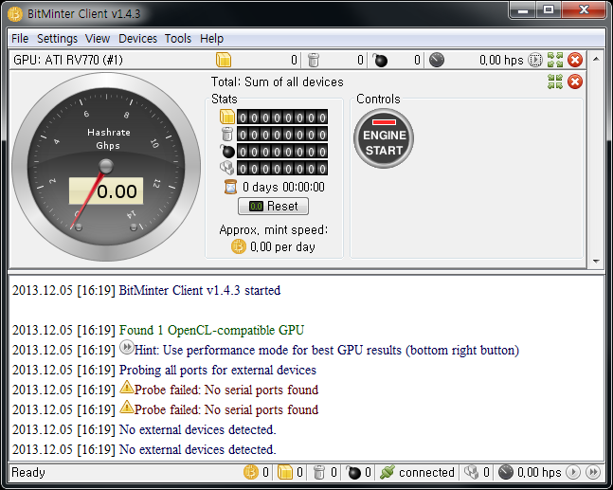
Task: Click the green connection plug icon
Action: tap(388, 472)
